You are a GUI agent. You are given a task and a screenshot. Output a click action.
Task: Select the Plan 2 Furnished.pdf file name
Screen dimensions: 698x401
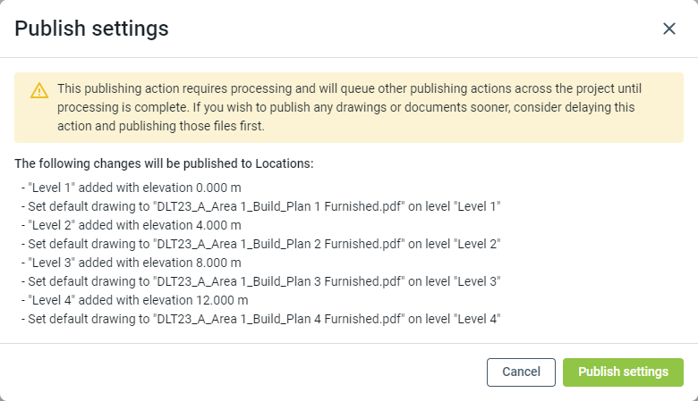click(280, 244)
